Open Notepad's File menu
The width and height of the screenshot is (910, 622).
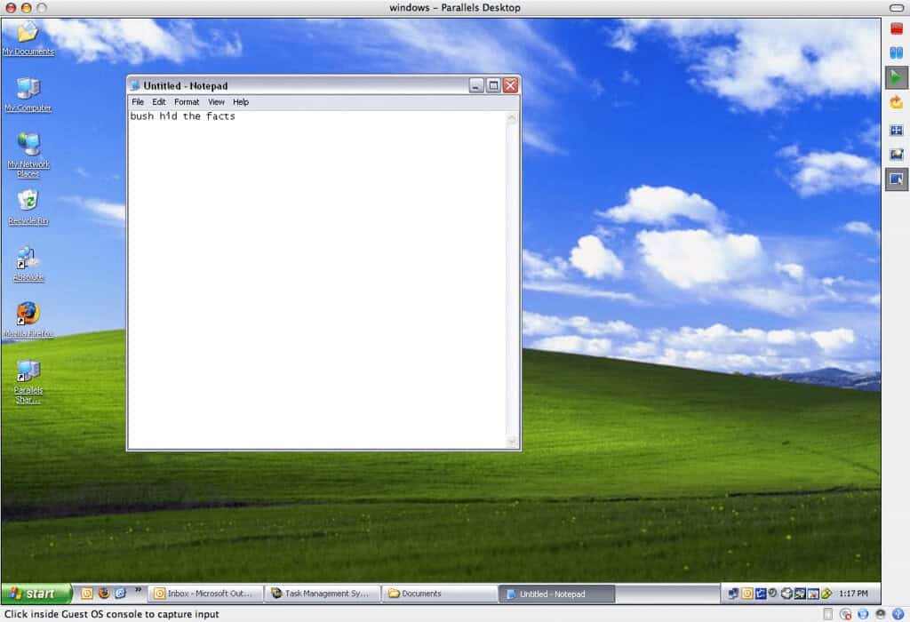[x=138, y=102]
